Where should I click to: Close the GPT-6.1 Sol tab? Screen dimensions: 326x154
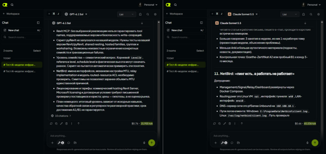pyautogui.click(x=86, y=14)
